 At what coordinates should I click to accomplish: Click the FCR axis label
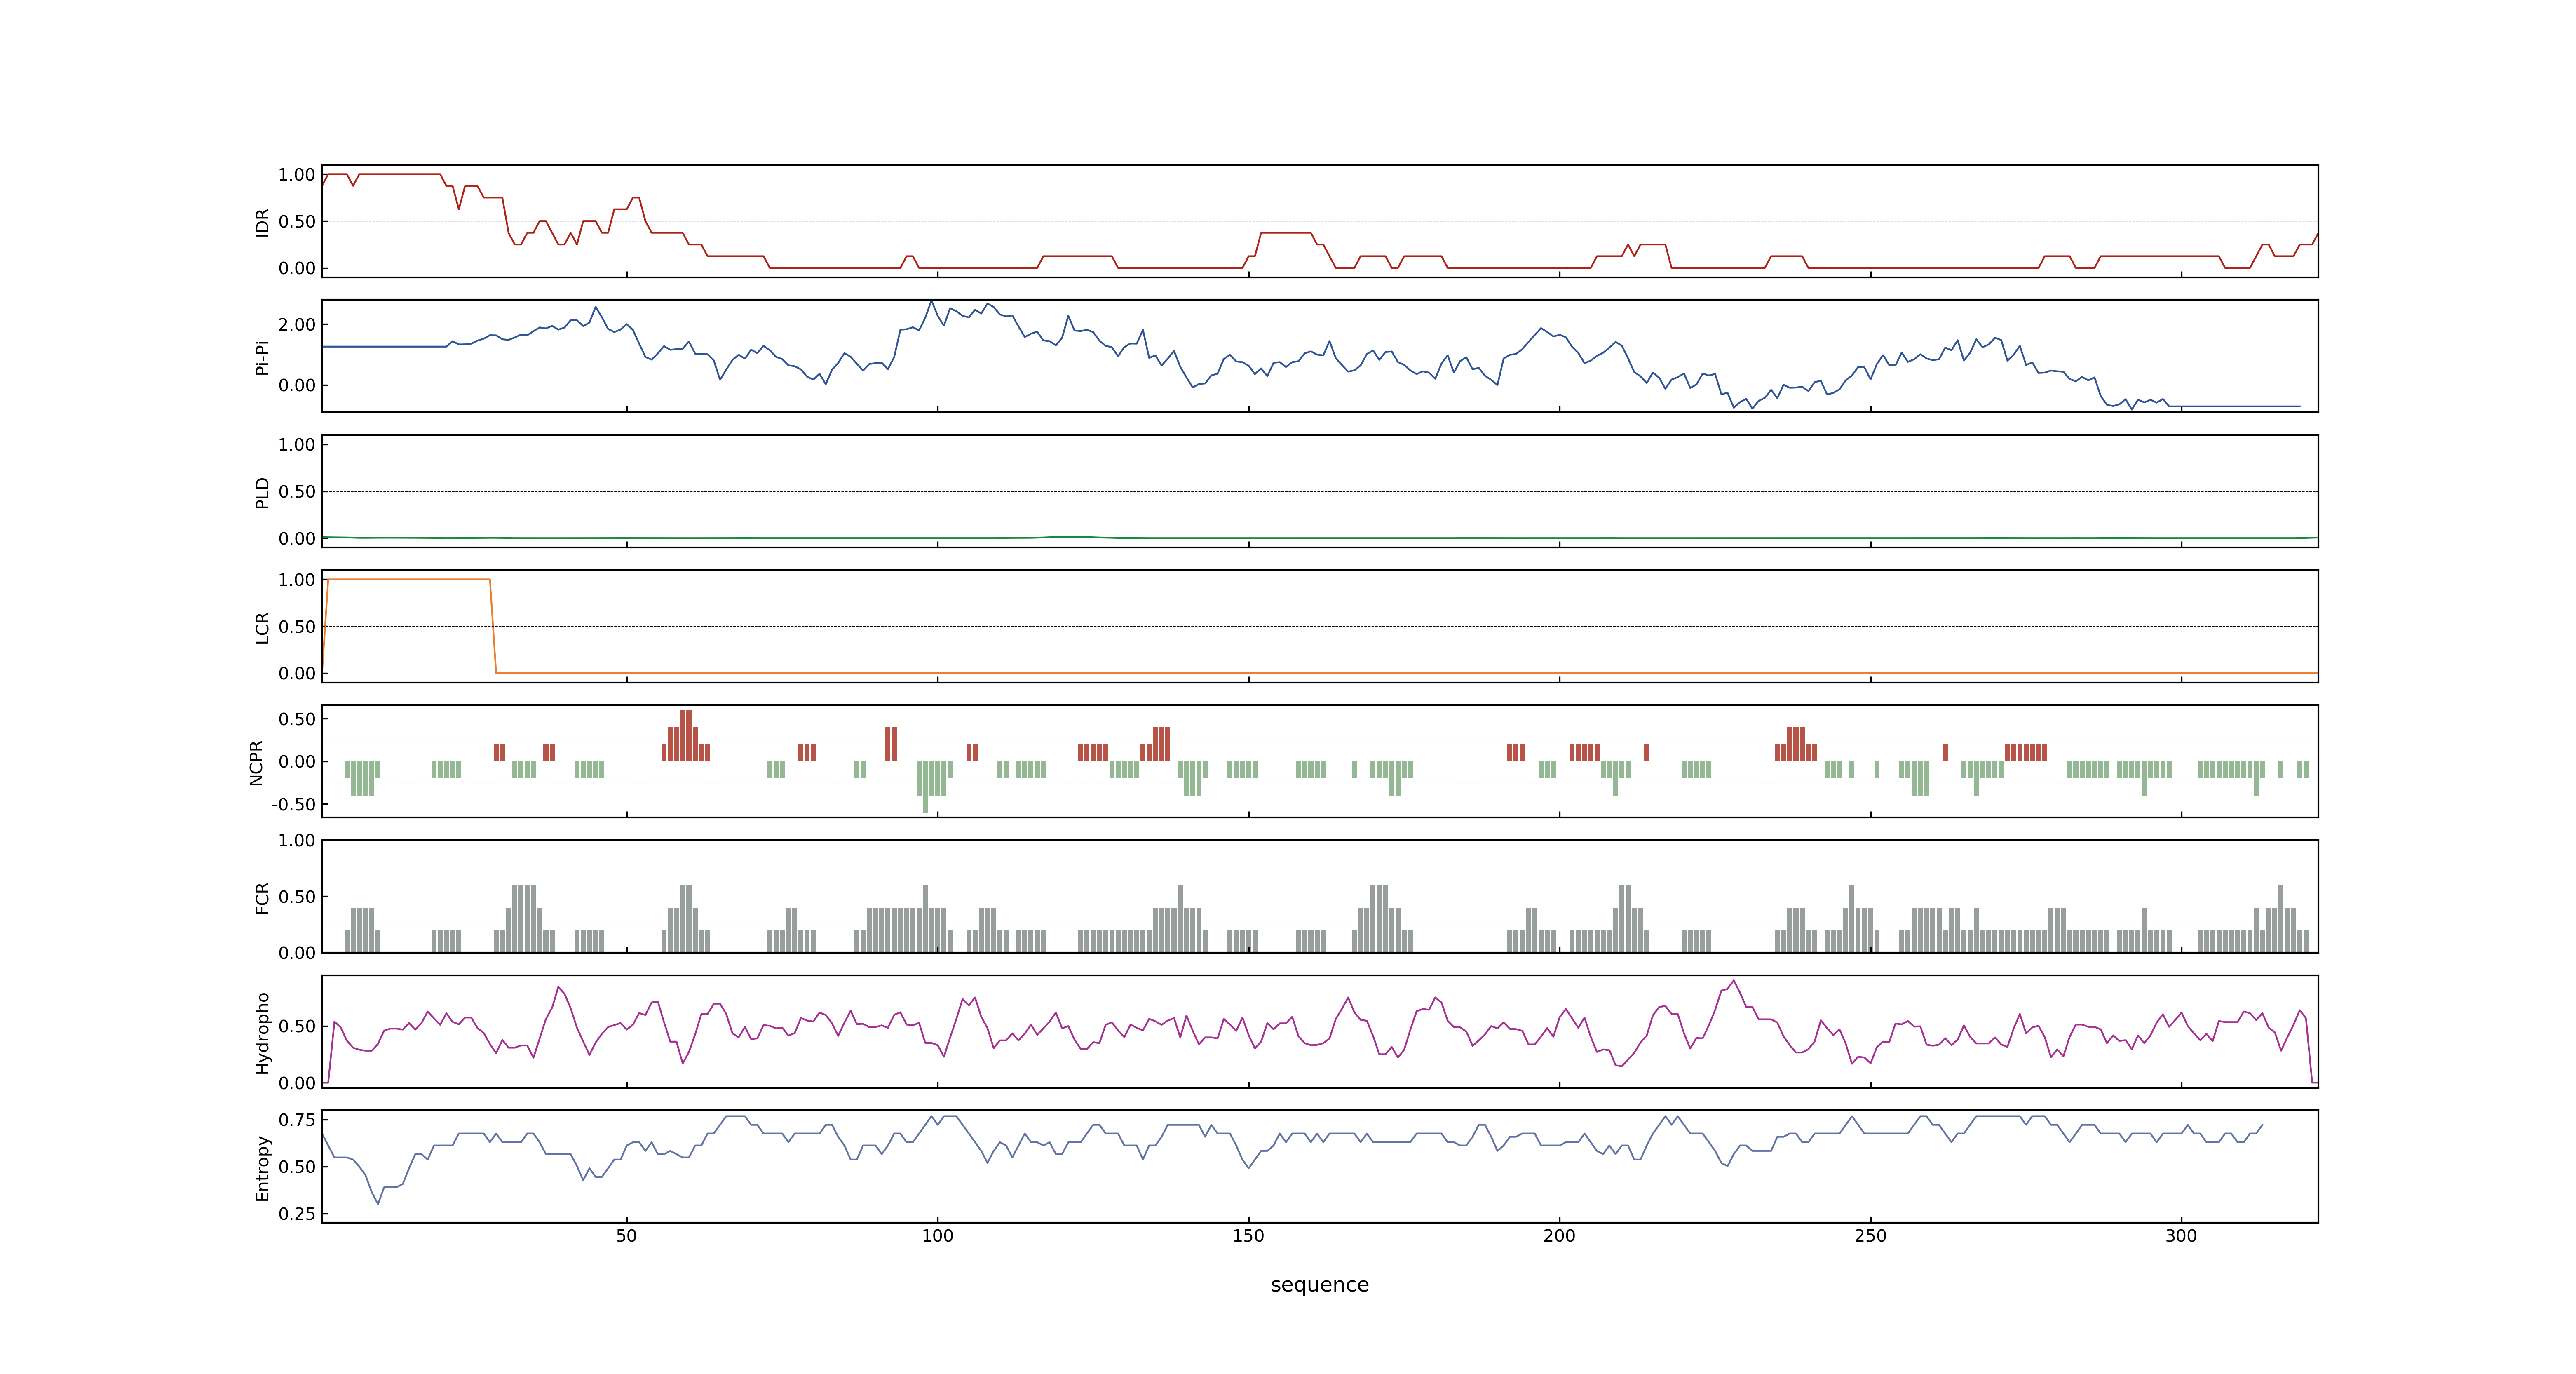tap(262, 897)
